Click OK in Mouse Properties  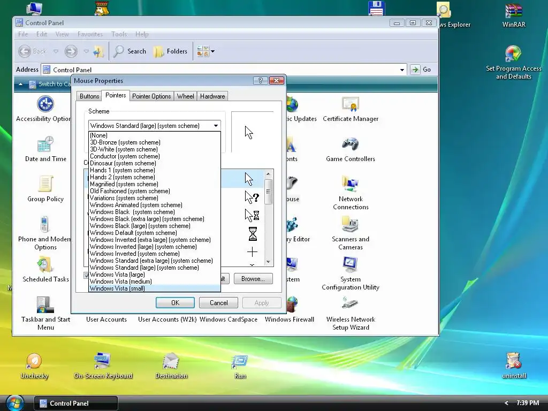click(x=175, y=303)
